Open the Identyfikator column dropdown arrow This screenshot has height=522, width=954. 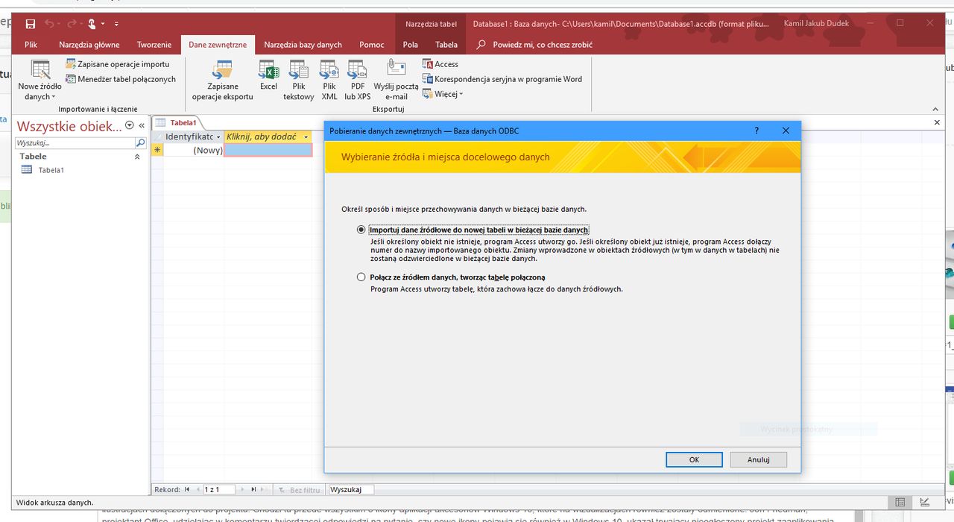point(218,137)
